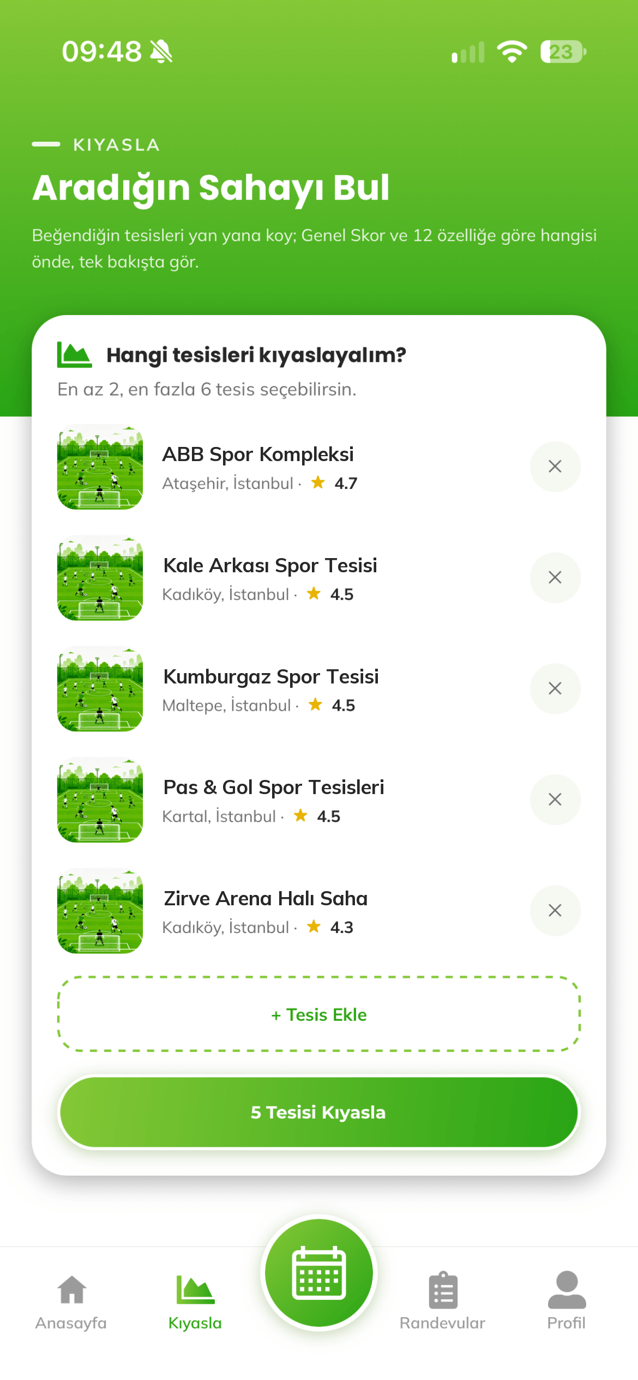Open Kale Arkası Spor Tesisi thumbnail

(x=100, y=578)
